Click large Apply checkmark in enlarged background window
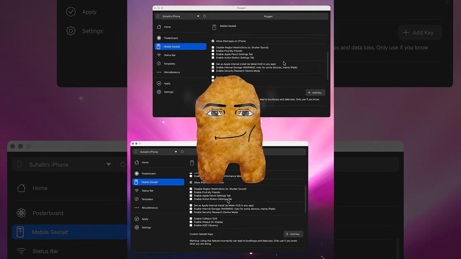461x259 pixels. (71, 12)
